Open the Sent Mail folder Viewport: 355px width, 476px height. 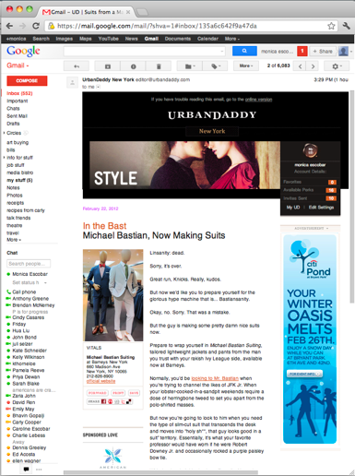point(17,116)
